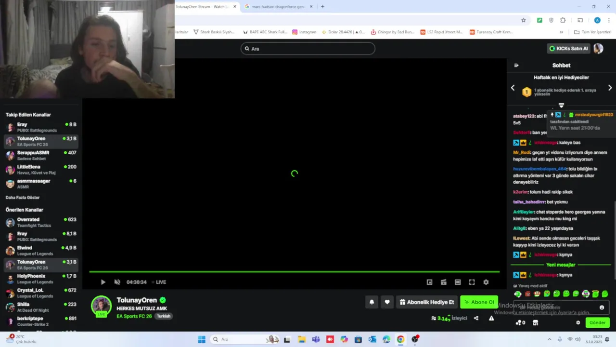The image size is (616, 347).
Task: Switch to marc hudson dragonforce browser tab
Action: point(279,7)
